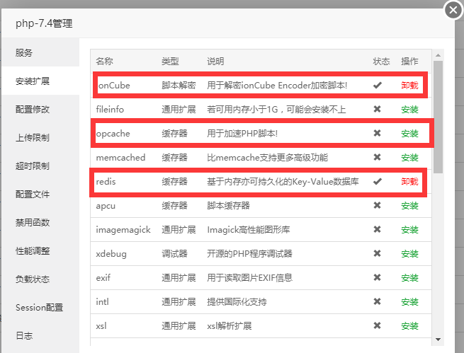This screenshot has width=464, height=353.
Task: Click the scrollbar up arrow
Action: click(438, 55)
